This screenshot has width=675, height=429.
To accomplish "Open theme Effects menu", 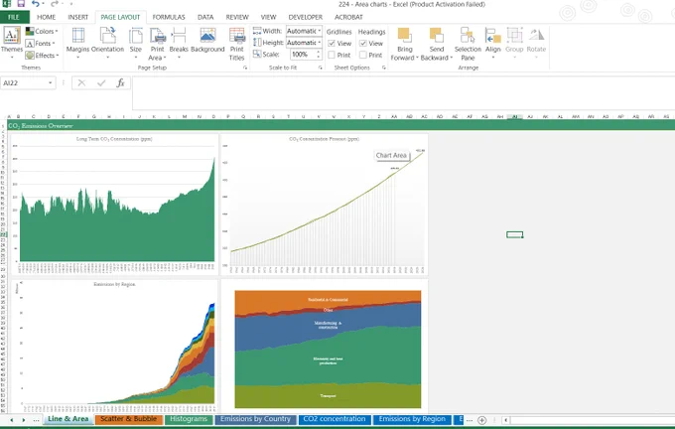I will click(42, 56).
